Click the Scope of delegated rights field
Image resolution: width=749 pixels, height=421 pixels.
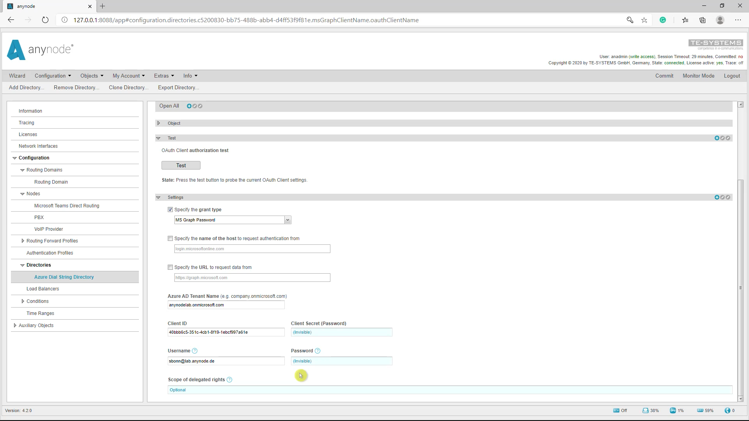click(x=450, y=390)
